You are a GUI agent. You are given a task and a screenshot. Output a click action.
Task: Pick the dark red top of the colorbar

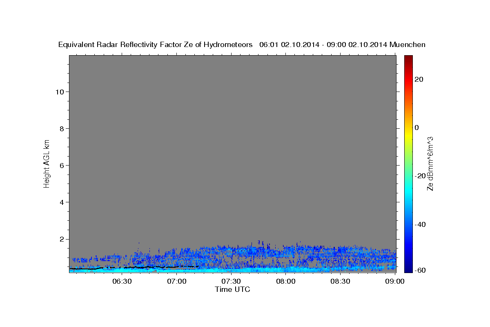click(408, 58)
